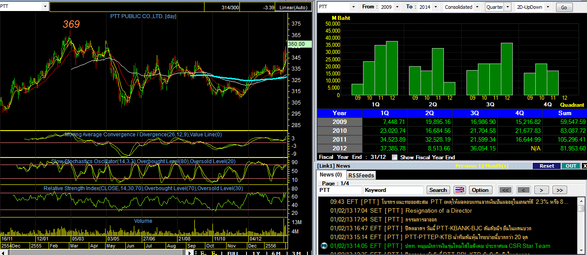The height and width of the screenshot is (255, 587).
Task: Go to the first news page (<<)
Action: [x=505, y=190]
